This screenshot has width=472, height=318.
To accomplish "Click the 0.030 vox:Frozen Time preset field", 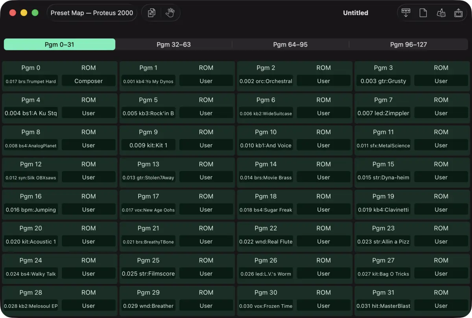I will (x=266, y=306).
